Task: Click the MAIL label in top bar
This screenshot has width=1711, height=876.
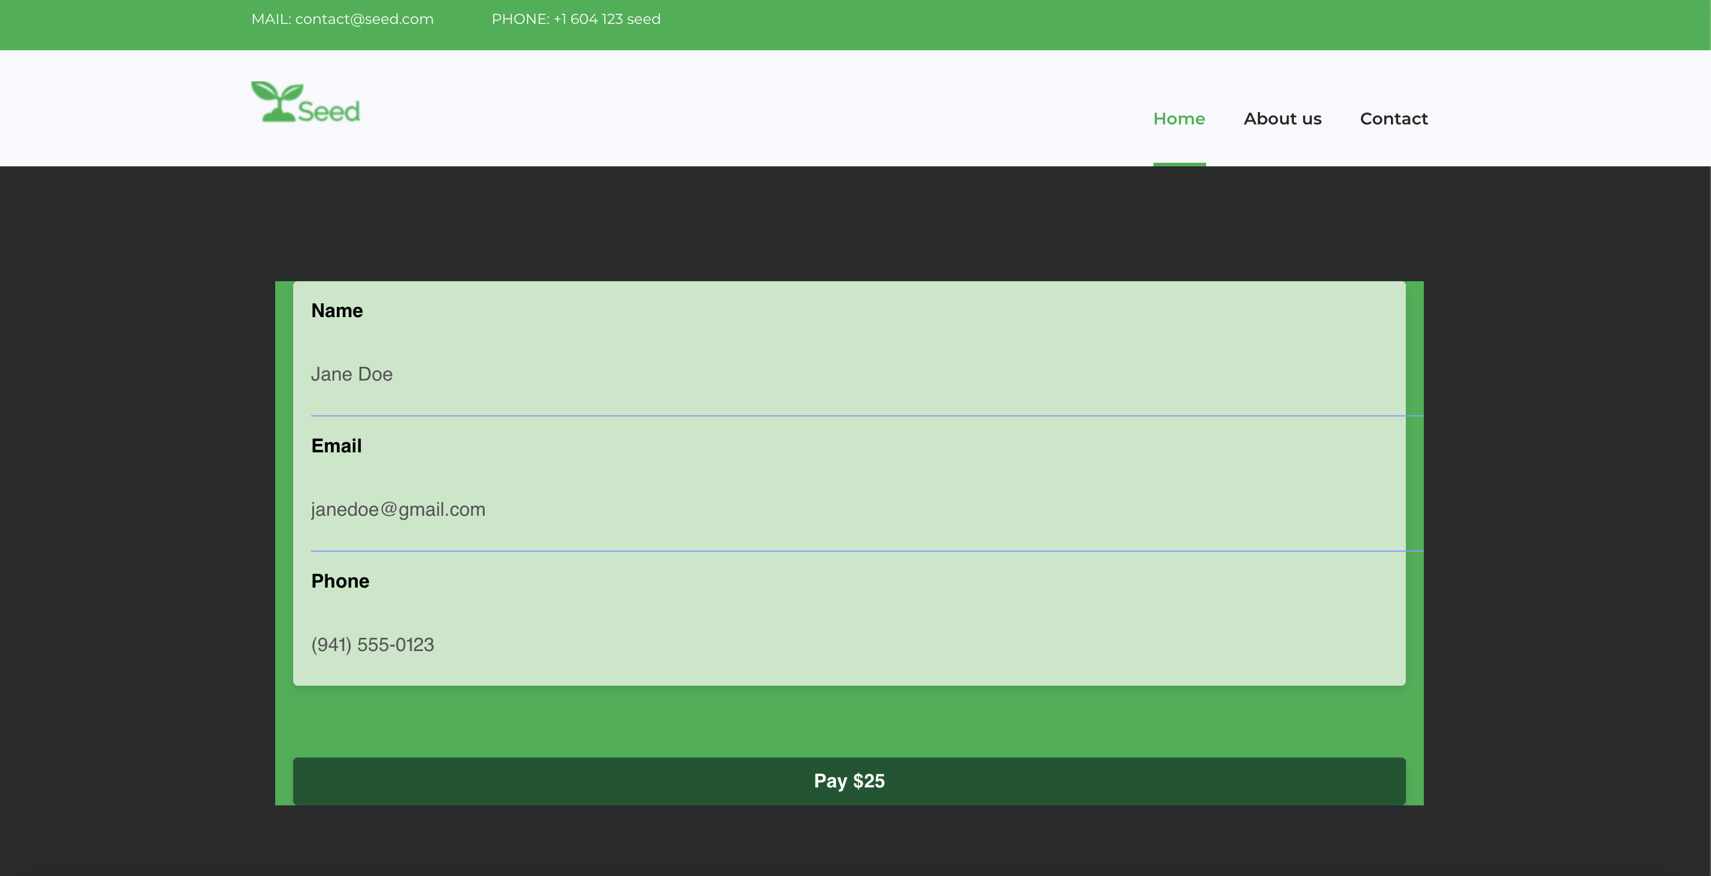Action: pyautogui.click(x=270, y=19)
